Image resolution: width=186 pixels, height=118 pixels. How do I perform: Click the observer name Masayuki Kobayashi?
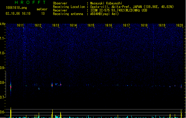106,3
